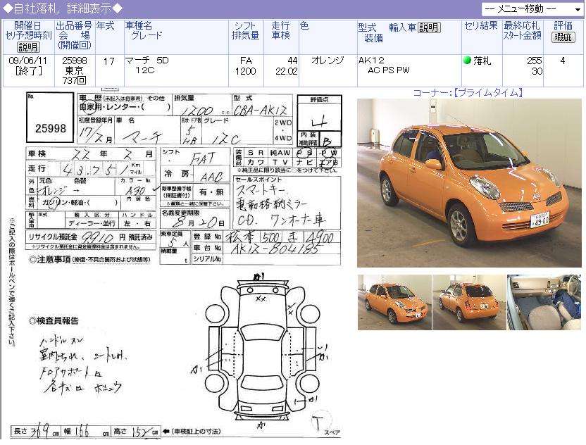Click the evaluation score 4 cell
The height and width of the screenshot is (445, 586).
click(563, 61)
